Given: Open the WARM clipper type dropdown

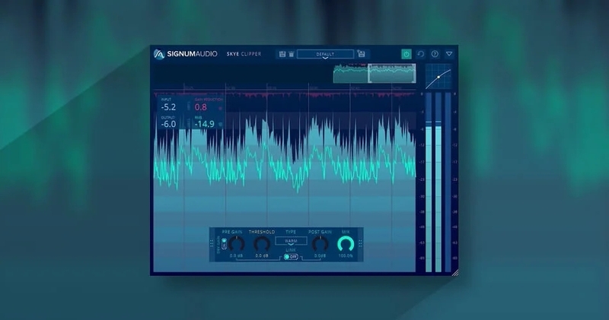Looking at the screenshot, I should (x=291, y=241).
